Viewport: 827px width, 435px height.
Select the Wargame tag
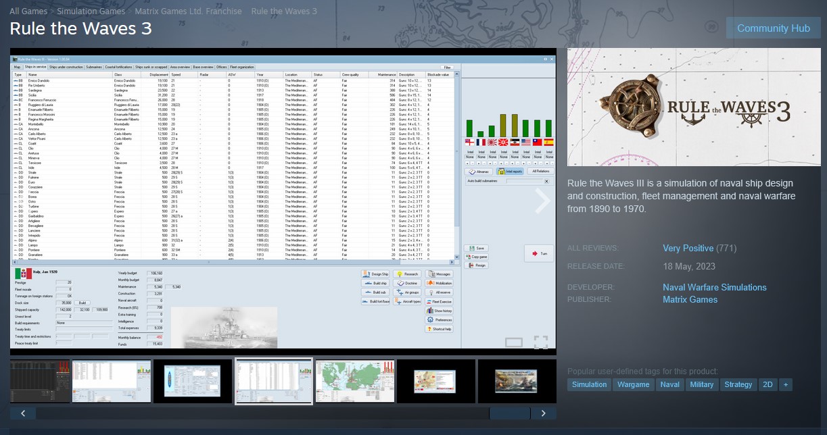[633, 384]
